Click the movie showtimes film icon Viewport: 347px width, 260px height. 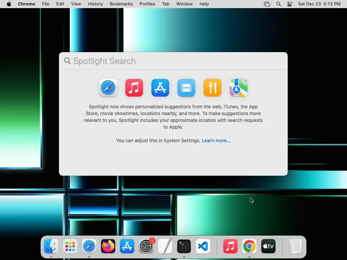click(x=186, y=88)
